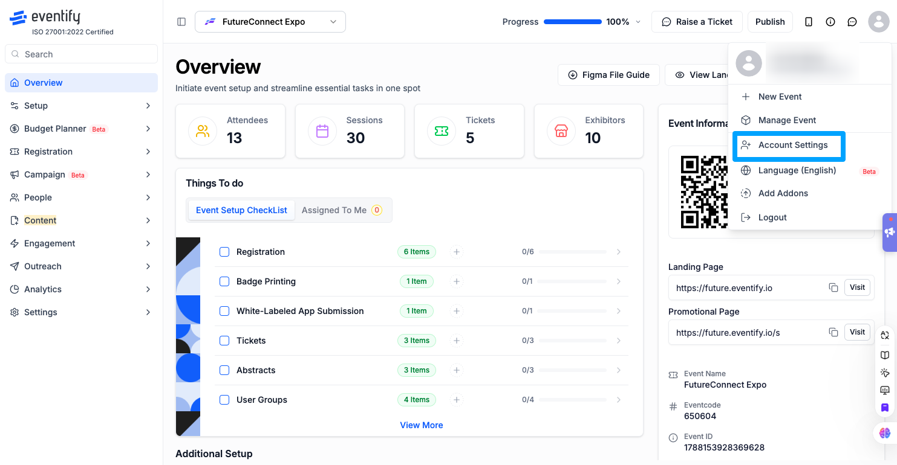This screenshot has width=897, height=465.
Task: Click the event Progress bar
Action: pos(573,22)
